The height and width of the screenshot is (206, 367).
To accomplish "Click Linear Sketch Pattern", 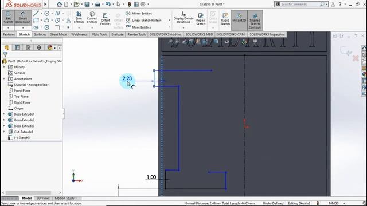I will click(x=143, y=21).
